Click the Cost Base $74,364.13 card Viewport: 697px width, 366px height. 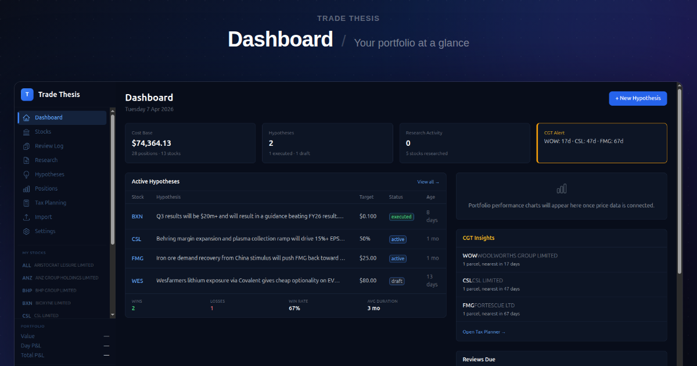point(191,143)
